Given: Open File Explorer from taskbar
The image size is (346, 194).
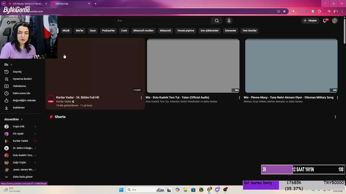Looking at the screenshot, I should tap(185, 190).
